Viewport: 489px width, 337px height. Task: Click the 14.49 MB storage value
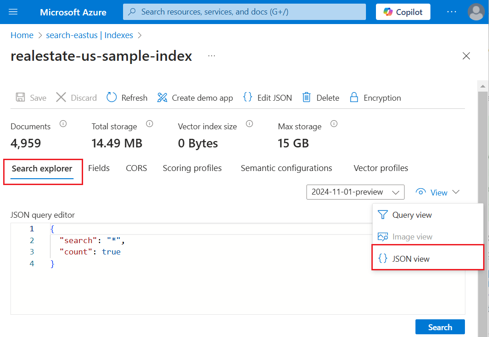click(117, 143)
